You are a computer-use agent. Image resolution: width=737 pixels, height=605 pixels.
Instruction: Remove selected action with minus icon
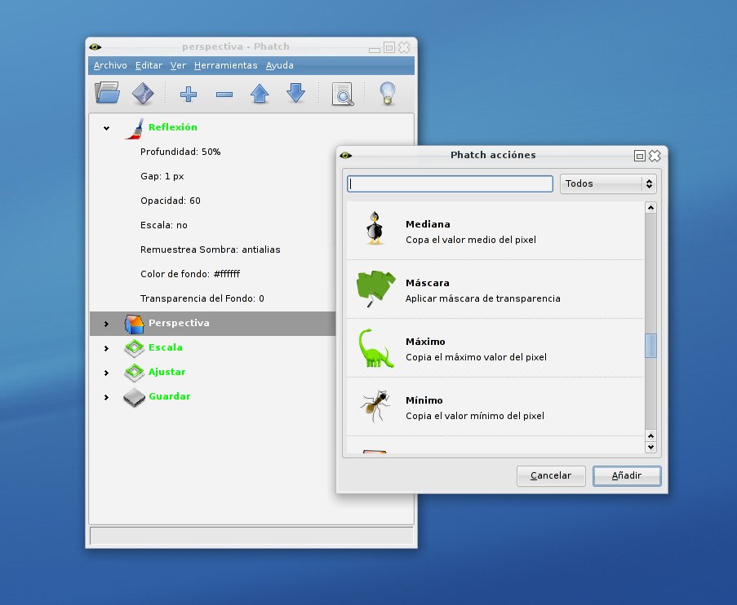[224, 95]
